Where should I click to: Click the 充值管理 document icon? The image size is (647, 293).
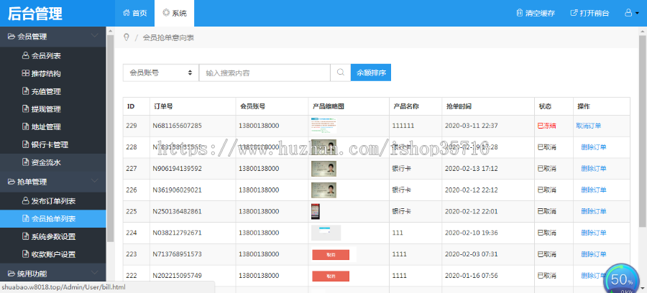pos(25,91)
